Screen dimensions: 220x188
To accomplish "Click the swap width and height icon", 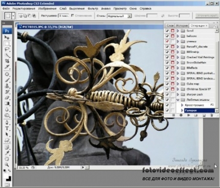I will pos(163,16).
